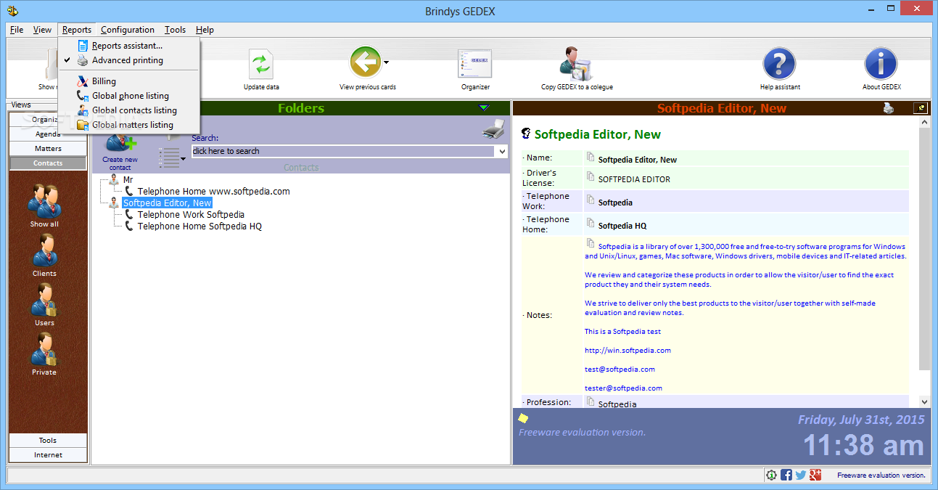Select Telephone Home Softpedia HQ entry

pyautogui.click(x=199, y=226)
